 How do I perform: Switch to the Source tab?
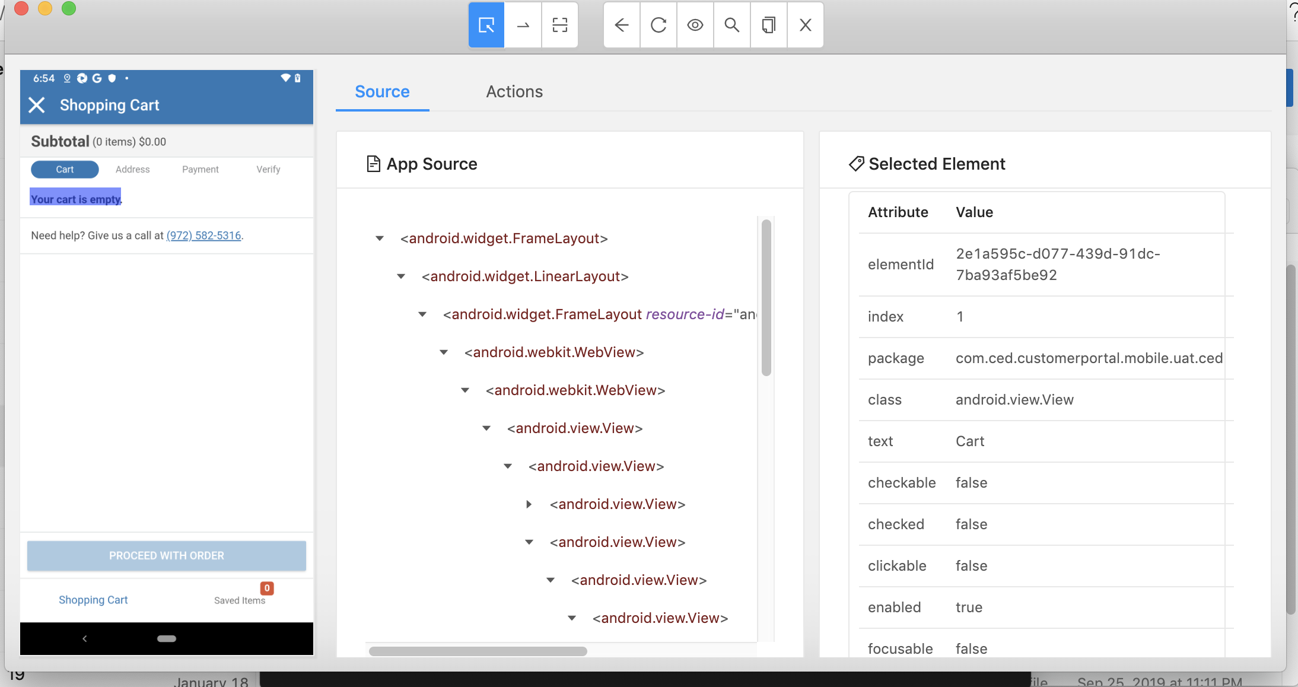[382, 91]
